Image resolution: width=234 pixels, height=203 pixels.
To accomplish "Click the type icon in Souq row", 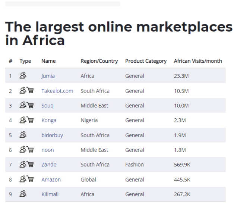I will point(26,105).
